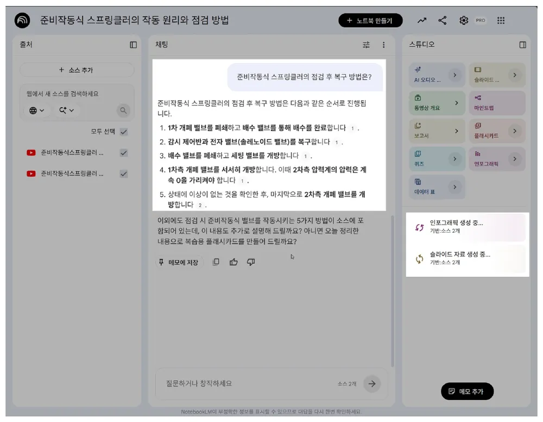Screen dimensions: 543x422
Task: Click the AI 오디오 tile icon
Action: (418, 70)
